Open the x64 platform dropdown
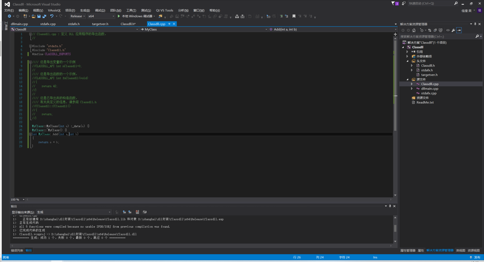484x262 pixels. pyautogui.click(x=101, y=16)
